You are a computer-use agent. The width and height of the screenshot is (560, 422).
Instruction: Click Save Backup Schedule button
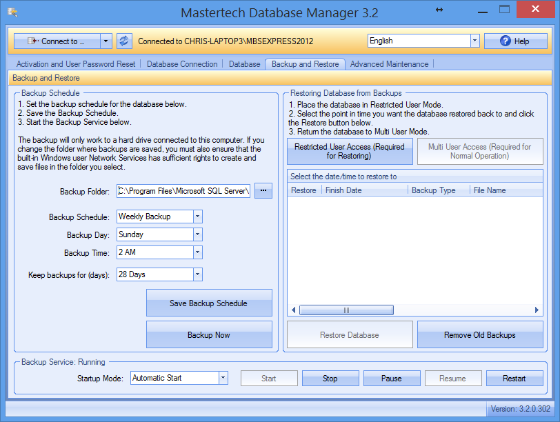(209, 303)
